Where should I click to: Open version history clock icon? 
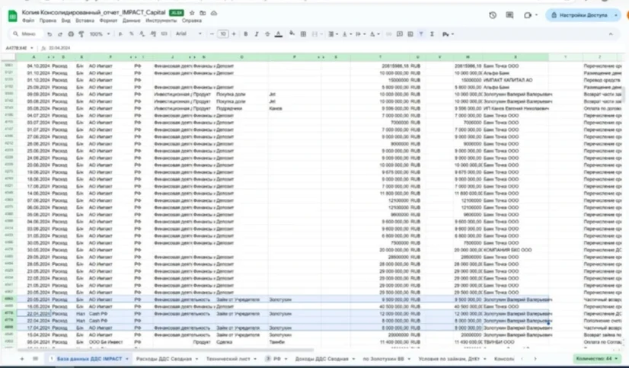pyautogui.click(x=493, y=15)
